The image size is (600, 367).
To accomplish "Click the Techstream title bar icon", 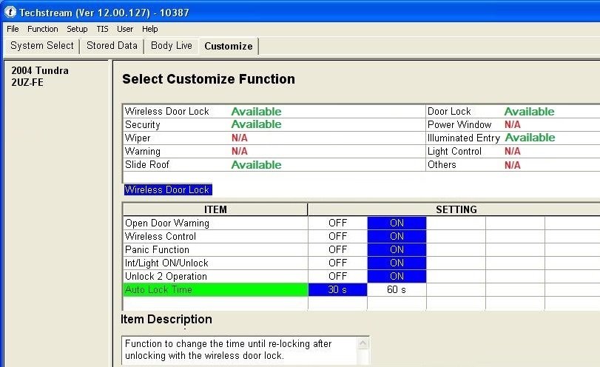I will tap(10, 13).
